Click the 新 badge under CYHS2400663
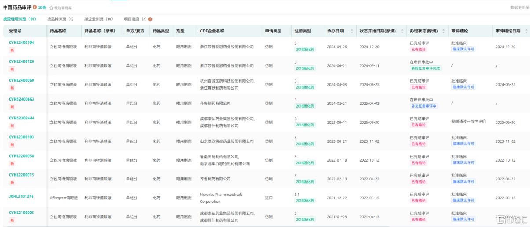Viewport: 530px width, 227px height. click(12, 107)
